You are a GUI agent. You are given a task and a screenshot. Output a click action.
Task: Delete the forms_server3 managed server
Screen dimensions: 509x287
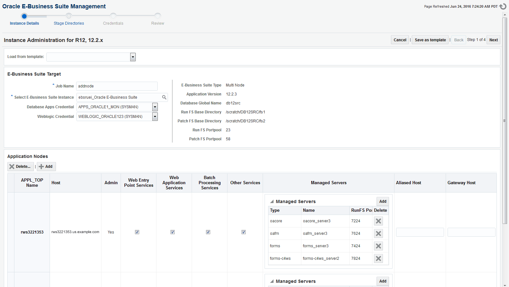coord(378,246)
